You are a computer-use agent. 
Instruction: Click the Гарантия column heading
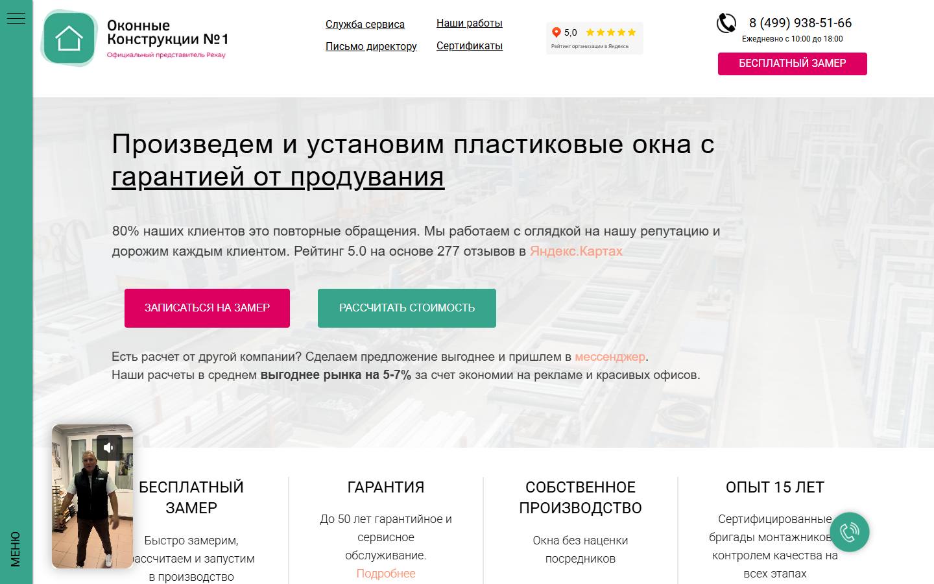click(386, 487)
